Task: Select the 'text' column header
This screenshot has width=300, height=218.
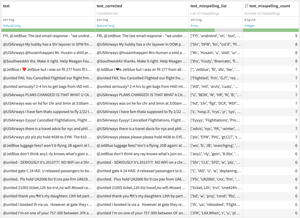Action: pyautogui.click(x=6, y=6)
